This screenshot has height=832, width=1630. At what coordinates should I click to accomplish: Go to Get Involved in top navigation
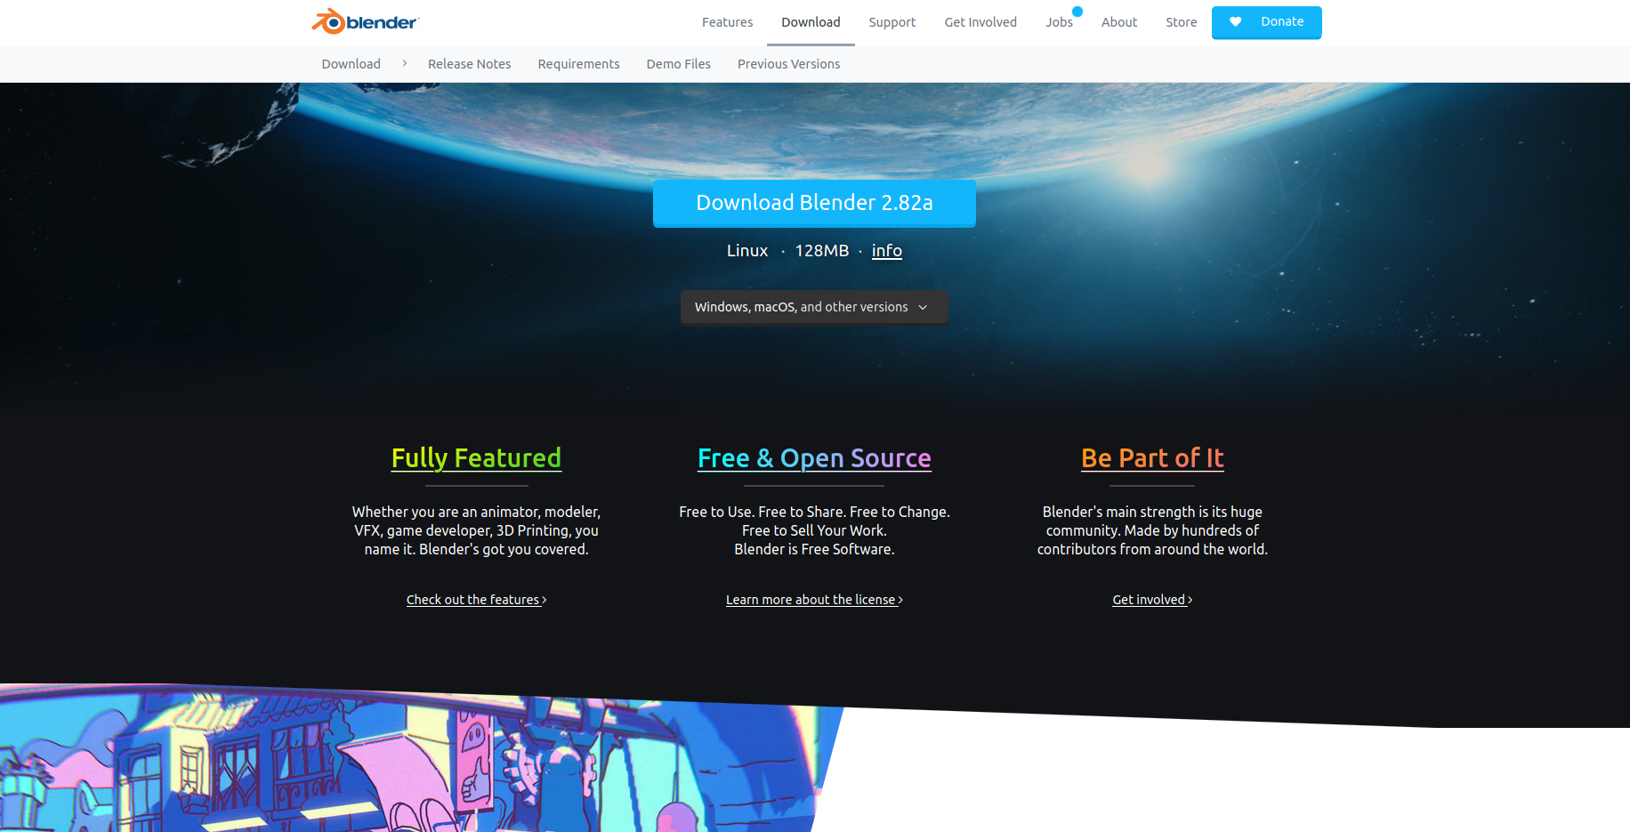pos(980,22)
